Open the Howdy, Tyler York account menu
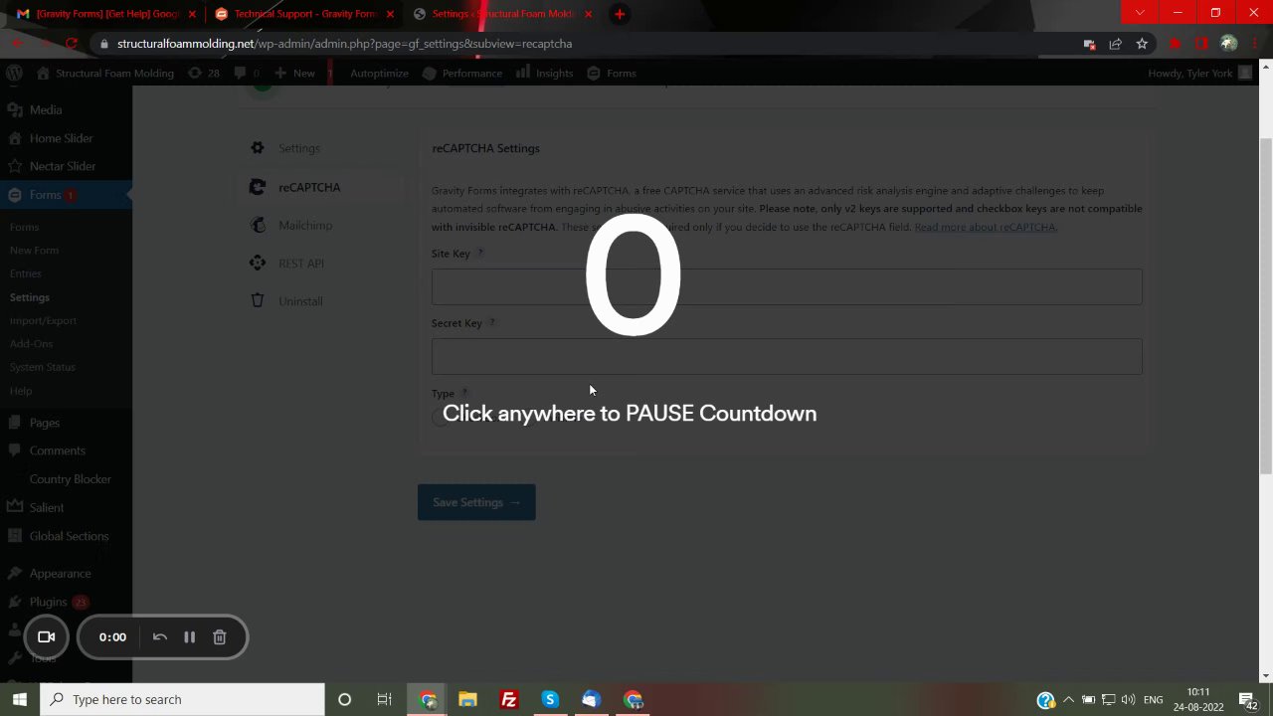1273x716 pixels. click(1199, 73)
